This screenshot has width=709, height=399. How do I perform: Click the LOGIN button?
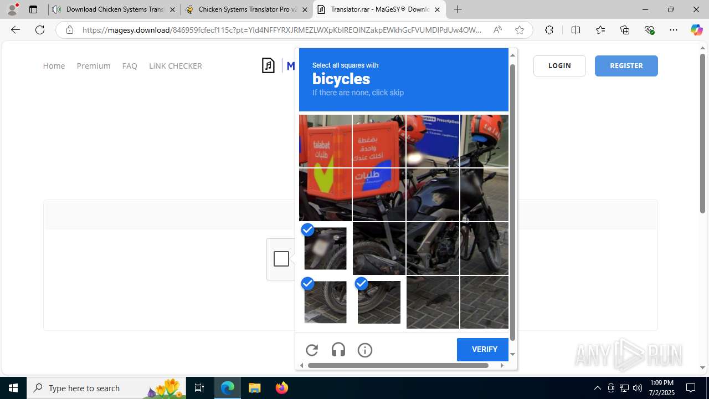tap(559, 65)
